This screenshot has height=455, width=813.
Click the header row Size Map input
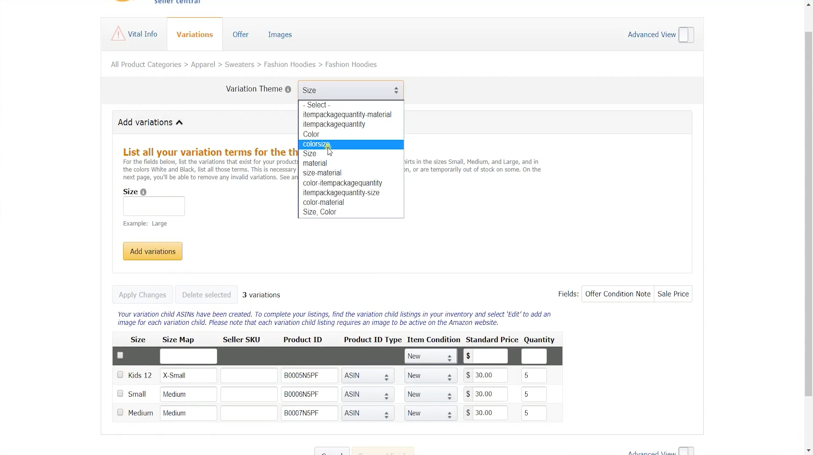tap(188, 356)
